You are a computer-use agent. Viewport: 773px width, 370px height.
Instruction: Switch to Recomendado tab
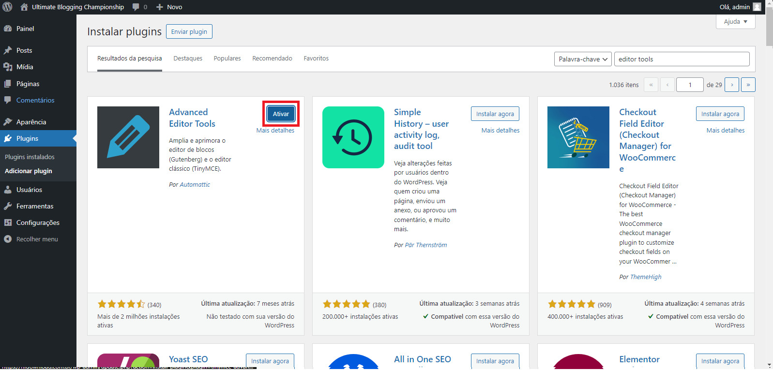click(x=272, y=59)
